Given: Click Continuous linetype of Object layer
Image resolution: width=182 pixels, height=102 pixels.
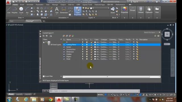Looking at the screenshot, I should [104, 57].
